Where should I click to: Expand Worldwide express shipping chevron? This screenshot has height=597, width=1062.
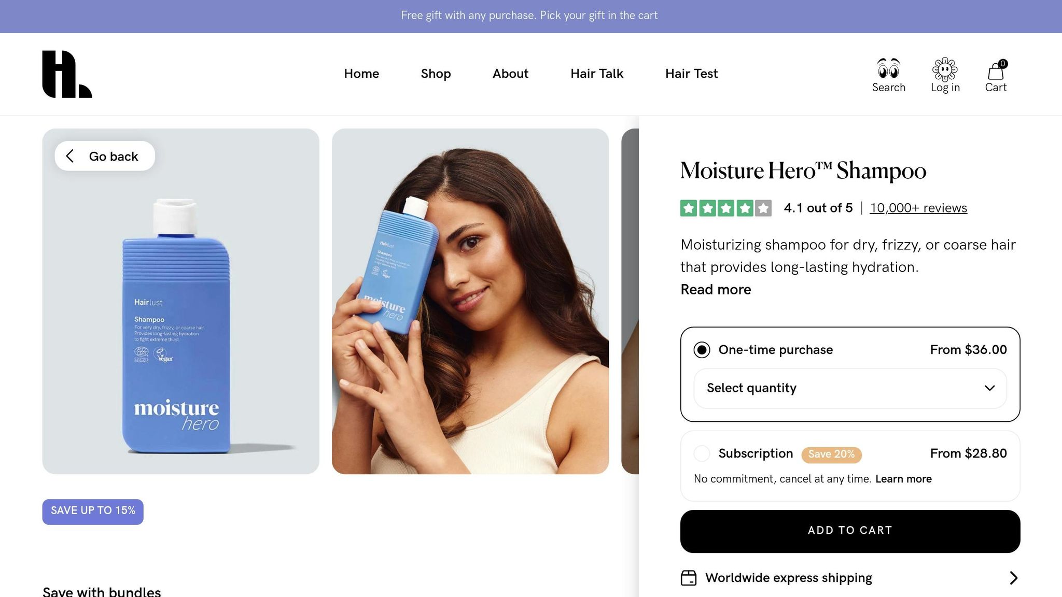[x=1014, y=578]
